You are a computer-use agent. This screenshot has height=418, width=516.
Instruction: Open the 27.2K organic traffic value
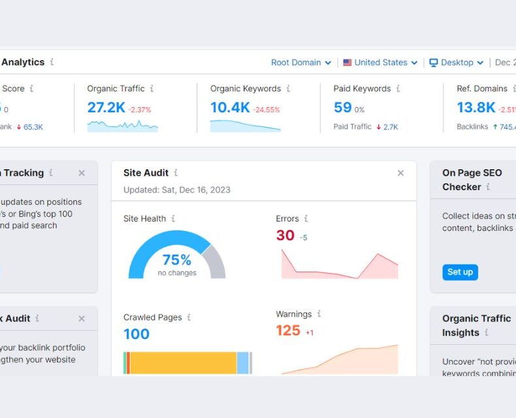tap(106, 108)
